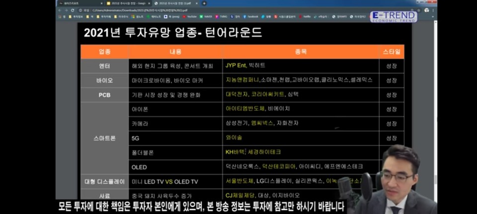Screen dimensions: 477x214
Task: Click the browser back arrow
Action: click(x=60, y=10)
